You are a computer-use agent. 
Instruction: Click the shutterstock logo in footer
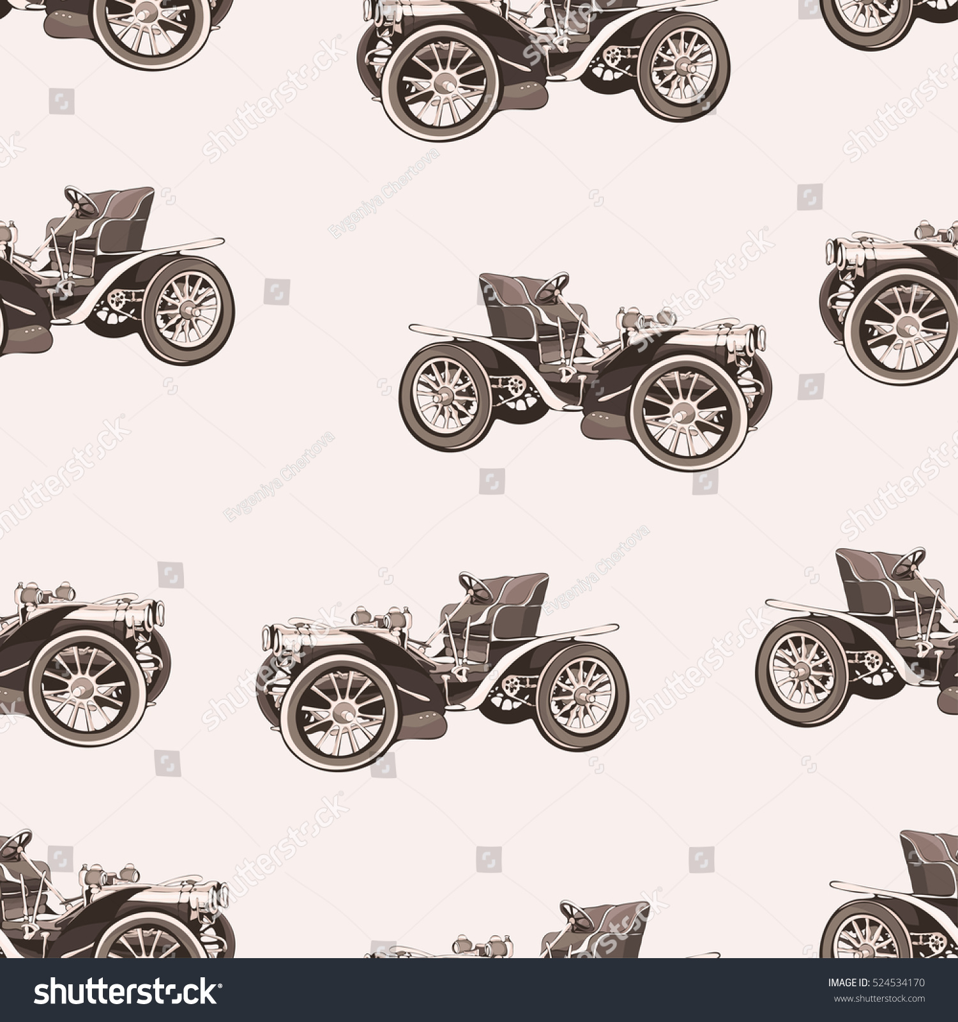click(x=127, y=991)
